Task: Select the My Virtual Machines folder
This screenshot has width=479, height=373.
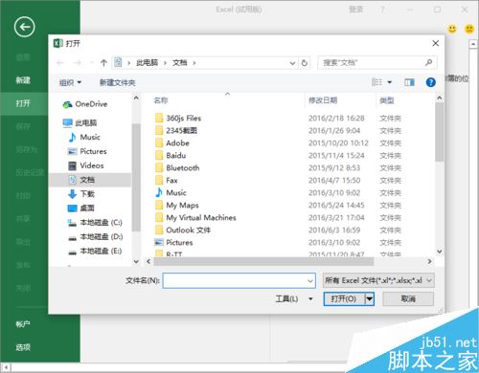Action: point(195,218)
